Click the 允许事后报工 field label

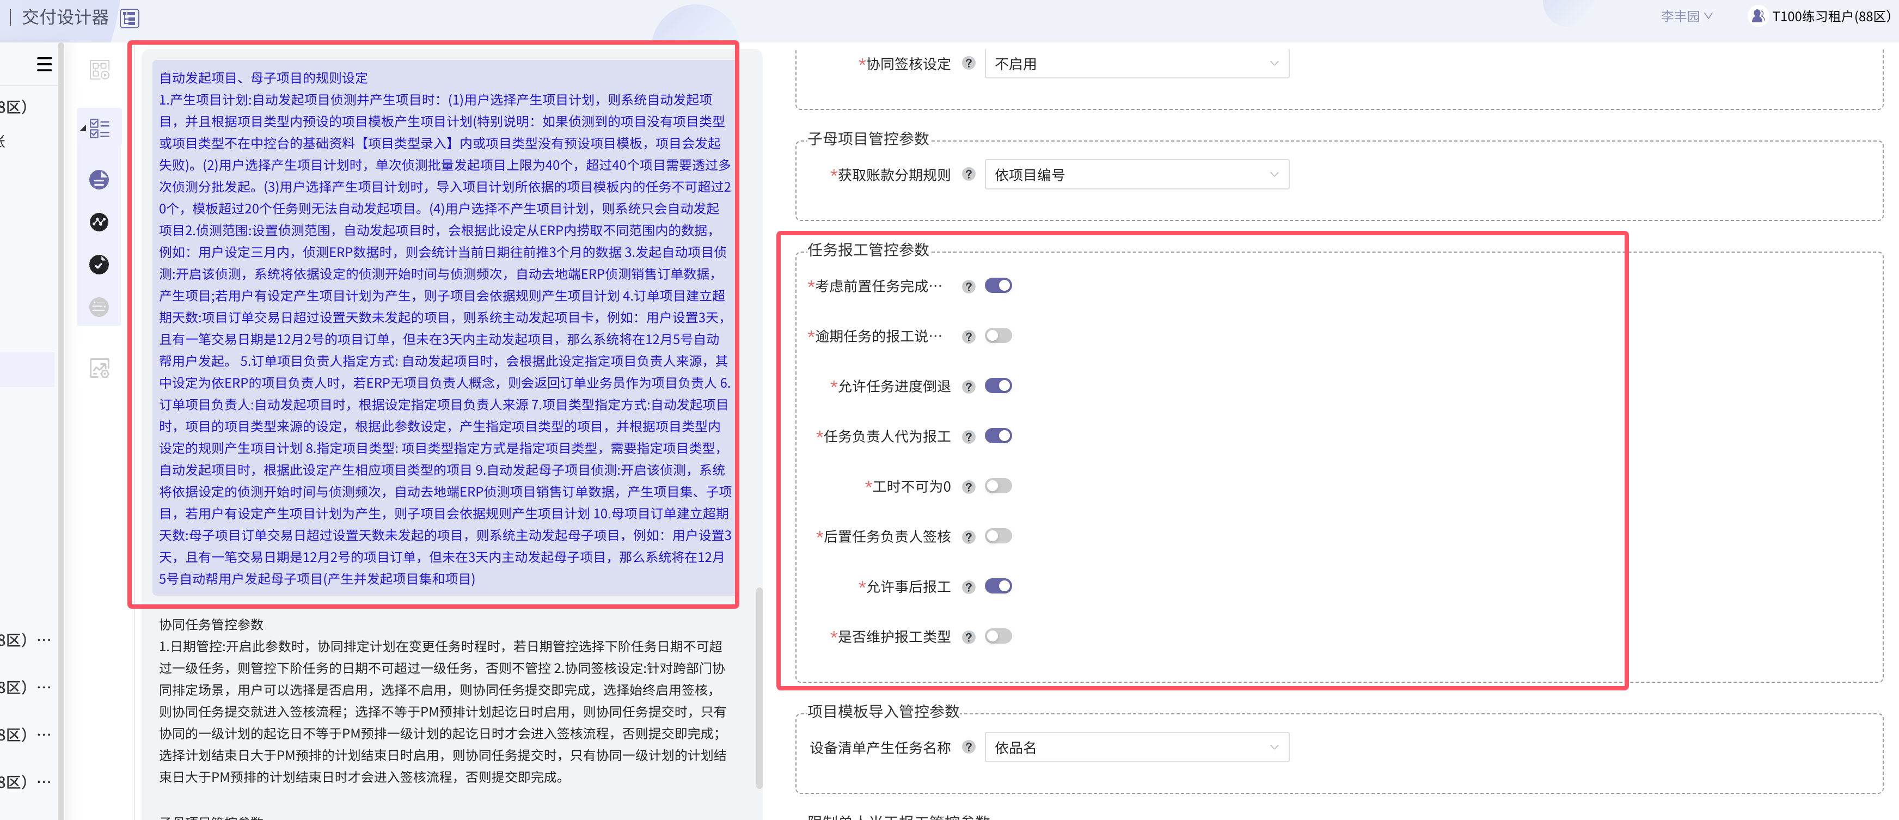pos(908,587)
